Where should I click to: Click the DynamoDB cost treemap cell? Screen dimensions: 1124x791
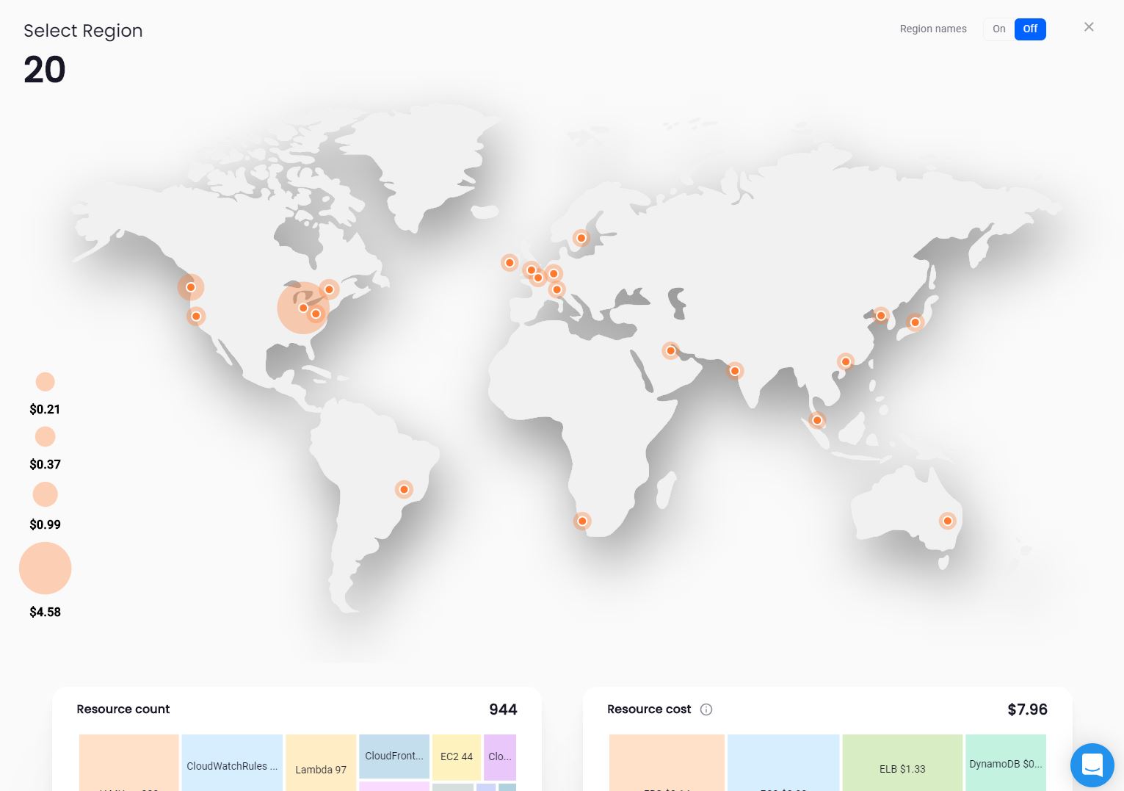[1006, 762]
